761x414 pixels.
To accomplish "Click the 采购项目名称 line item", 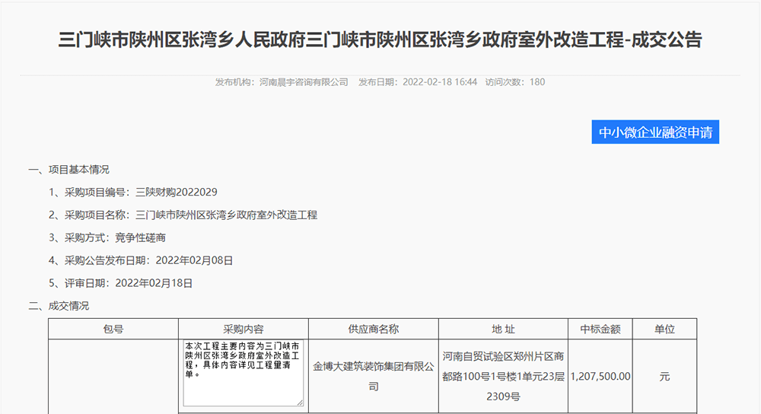I will 183,215.
